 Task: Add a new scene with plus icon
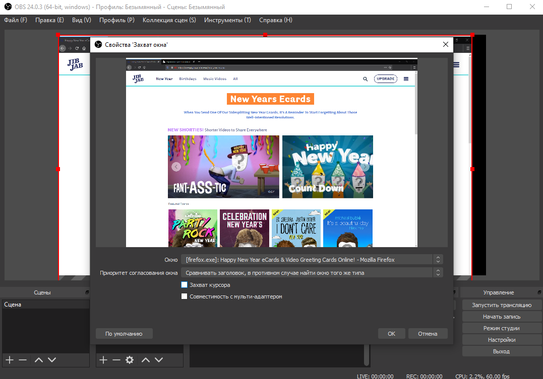click(x=10, y=360)
